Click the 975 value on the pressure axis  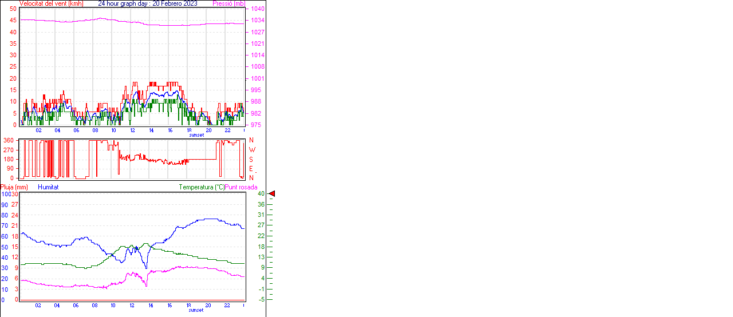[256, 125]
